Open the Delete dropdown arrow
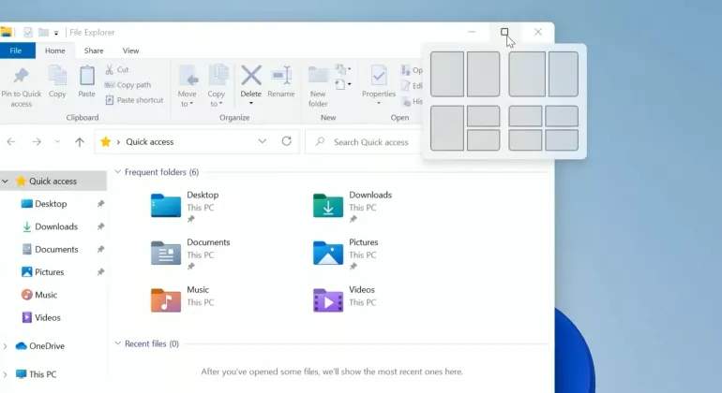The height and width of the screenshot is (393, 722). click(251, 103)
